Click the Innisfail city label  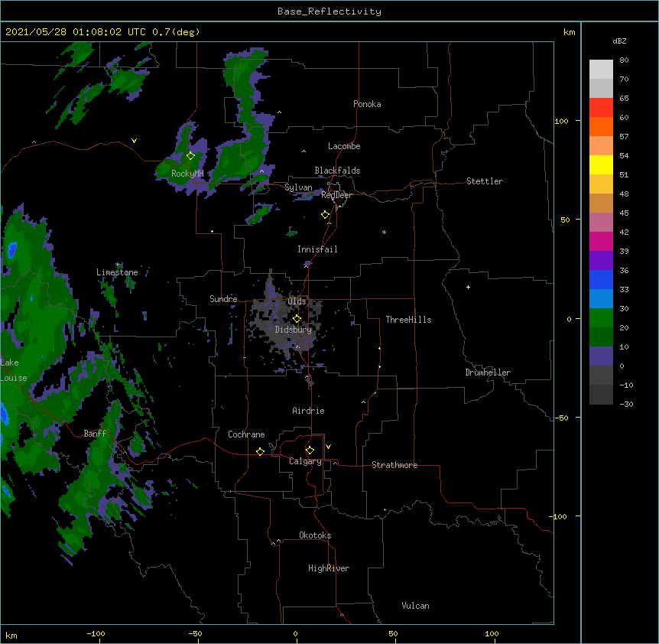point(317,249)
